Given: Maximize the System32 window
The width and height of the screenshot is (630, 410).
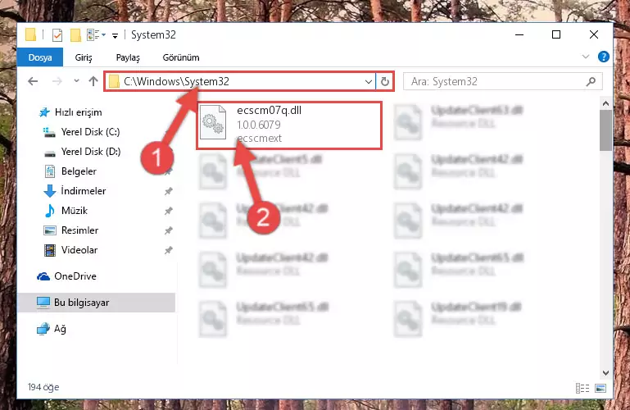Looking at the screenshot, I should click(x=556, y=35).
